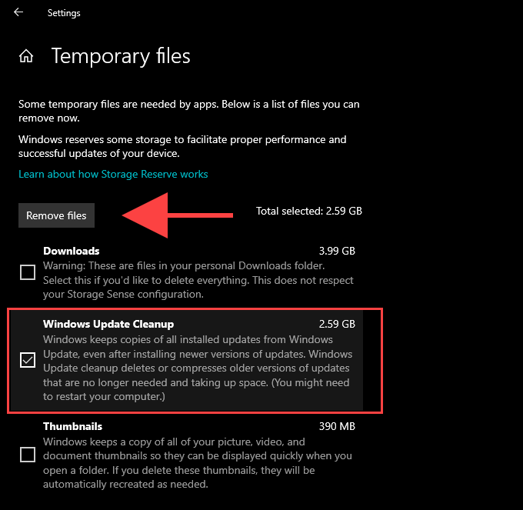The width and height of the screenshot is (523, 510).
Task: Click the 3.99 GB Downloads size
Action: pyautogui.click(x=337, y=251)
